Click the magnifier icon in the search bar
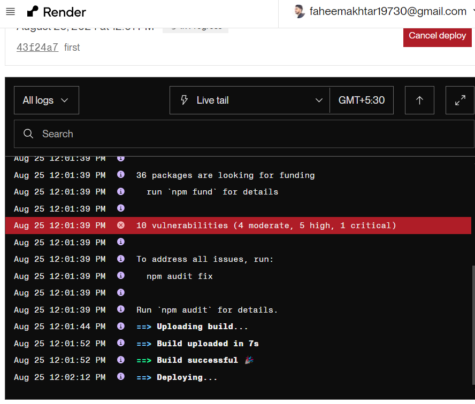This screenshot has height=404, width=475. tap(28, 134)
